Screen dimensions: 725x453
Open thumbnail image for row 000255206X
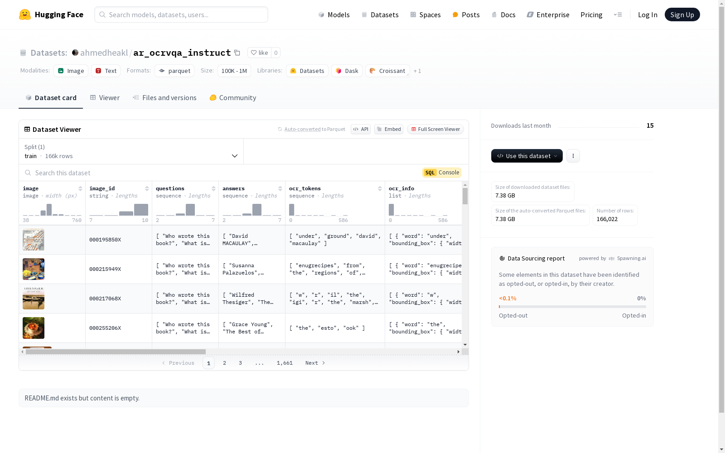[x=34, y=328]
